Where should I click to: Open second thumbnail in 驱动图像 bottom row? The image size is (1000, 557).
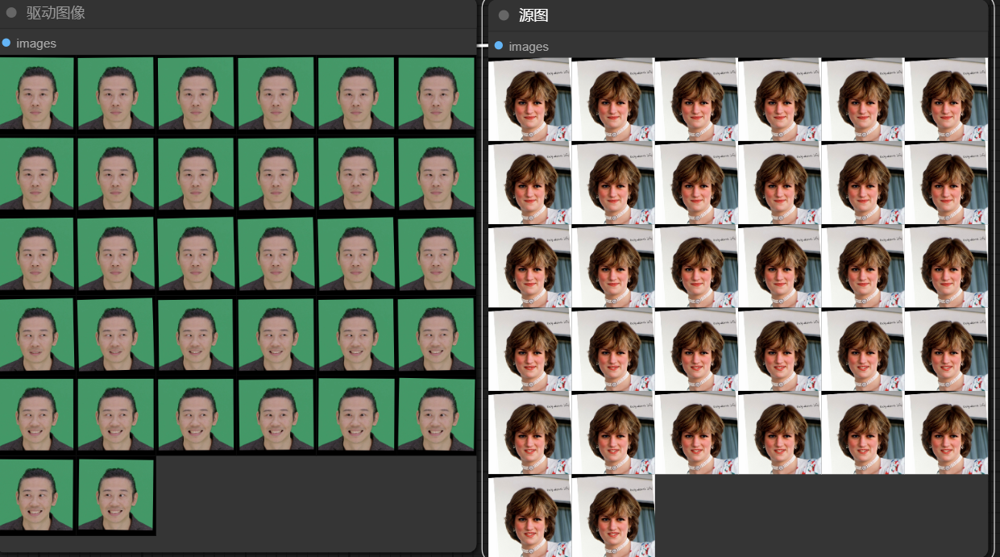coord(116,496)
